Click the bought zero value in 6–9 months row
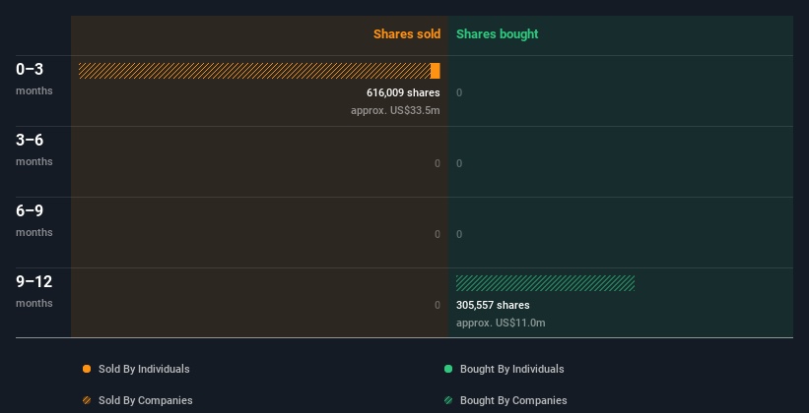This screenshot has height=413, width=809. point(459,234)
